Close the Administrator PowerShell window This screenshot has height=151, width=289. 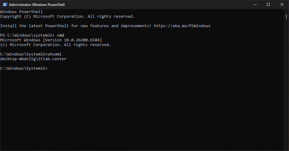282,5
